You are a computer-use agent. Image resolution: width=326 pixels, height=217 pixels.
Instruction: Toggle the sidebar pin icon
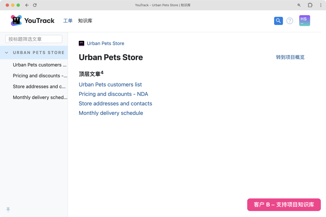tap(8, 210)
